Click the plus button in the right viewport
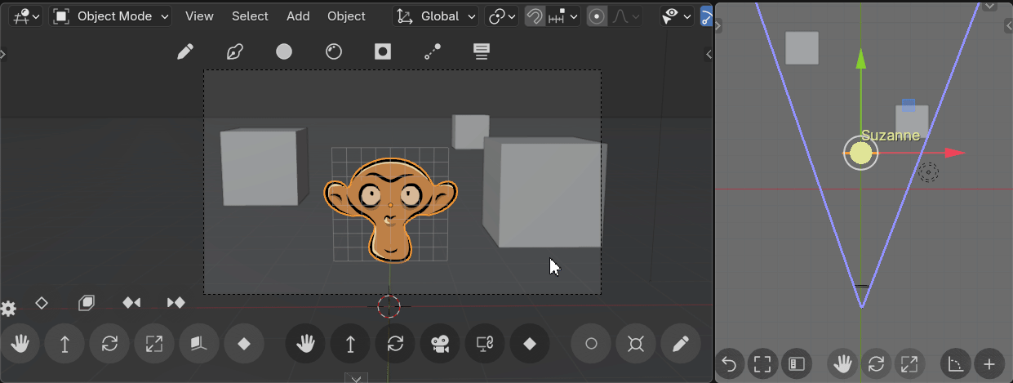1013x383 pixels. [989, 364]
